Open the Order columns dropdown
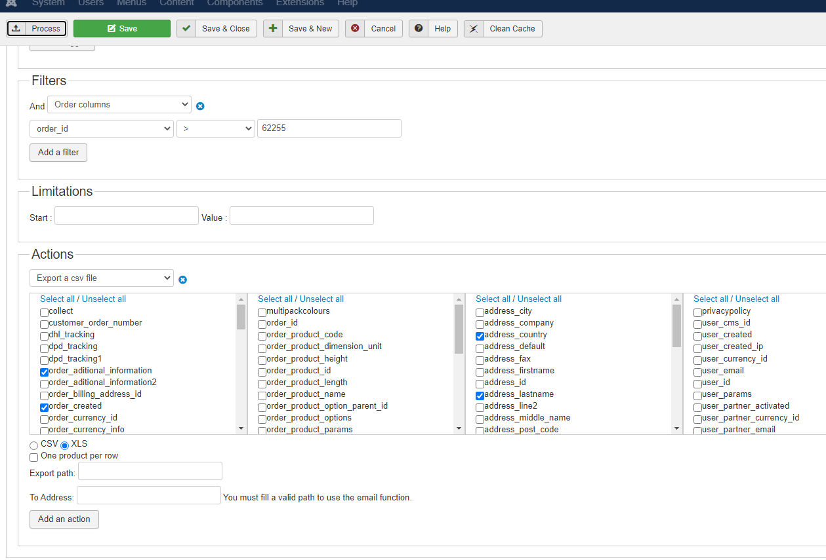This screenshot has width=826, height=560. (119, 104)
